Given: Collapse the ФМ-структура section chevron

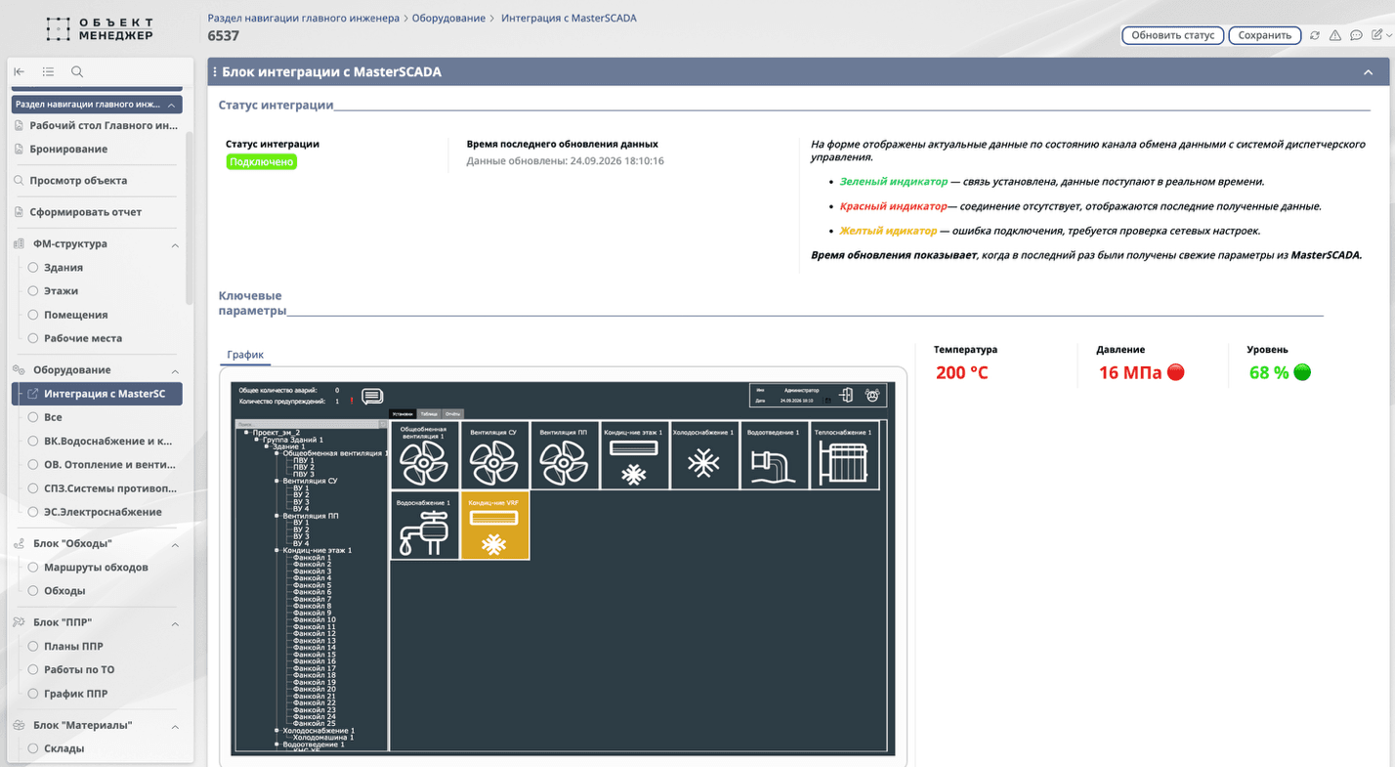Looking at the screenshot, I should (x=175, y=244).
